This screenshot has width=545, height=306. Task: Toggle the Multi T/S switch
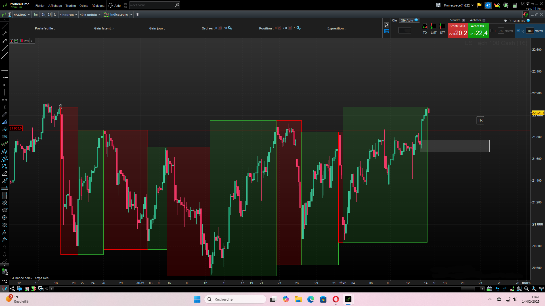(x=507, y=21)
